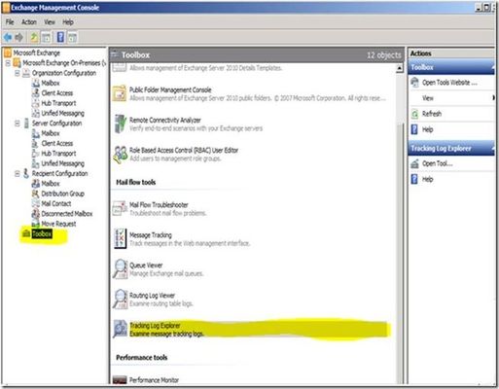Click the Open Tools Website icon

pyautogui.click(x=414, y=83)
